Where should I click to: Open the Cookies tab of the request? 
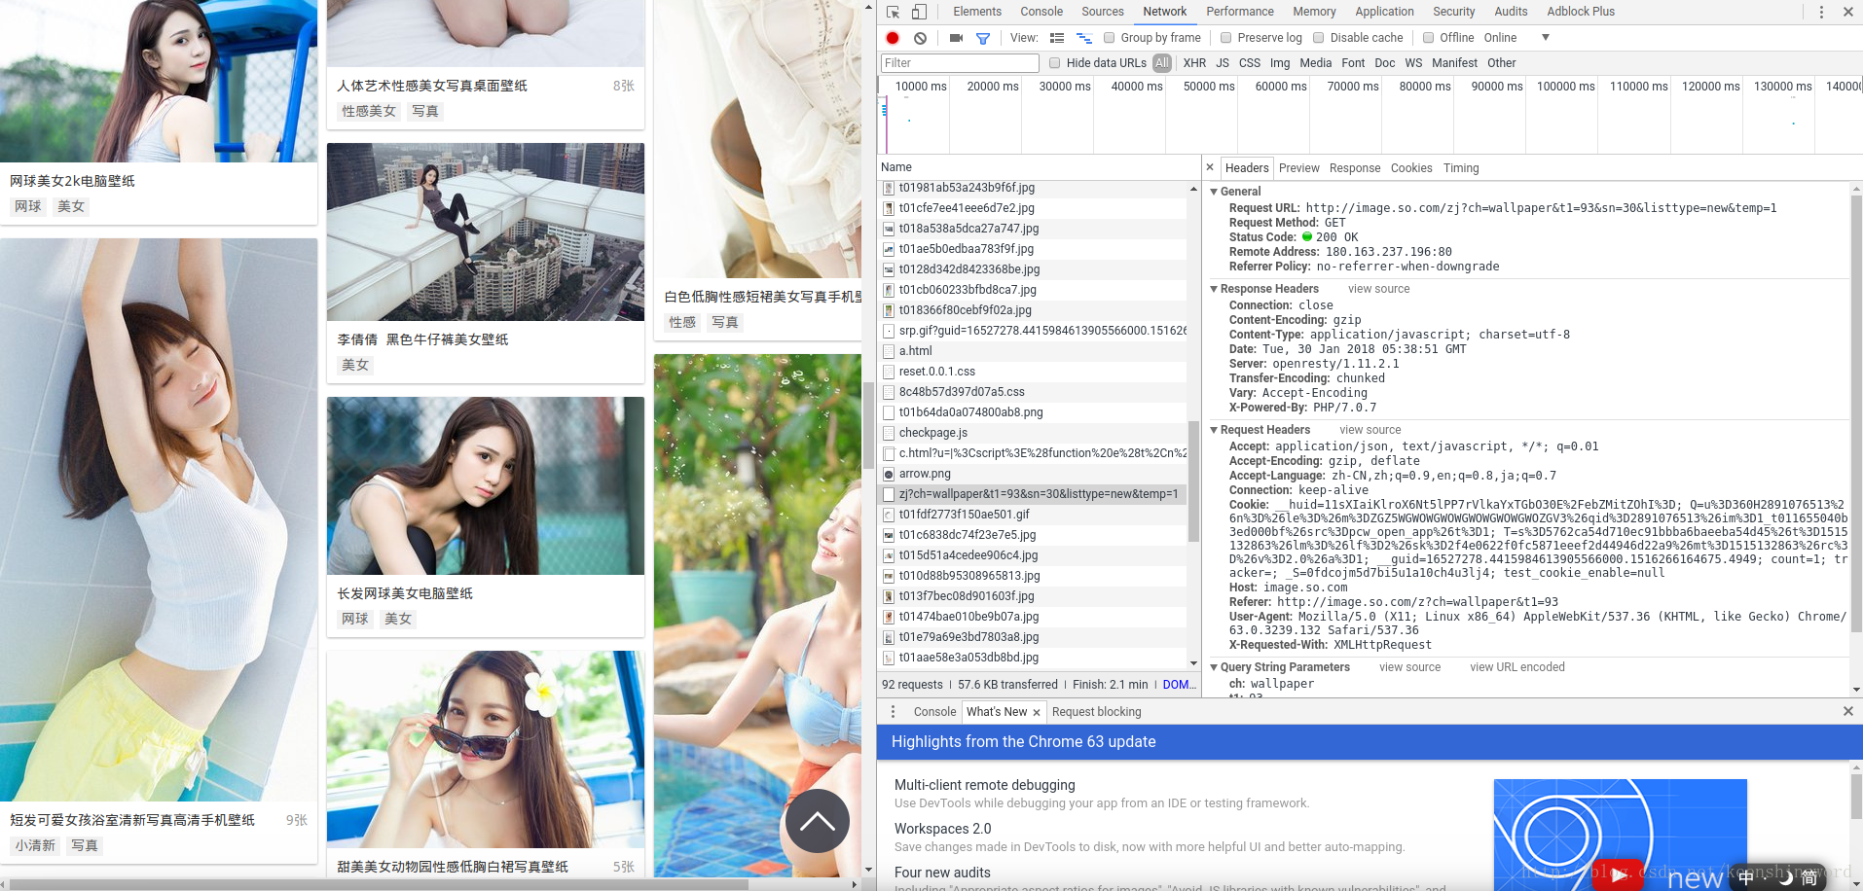[x=1411, y=168]
